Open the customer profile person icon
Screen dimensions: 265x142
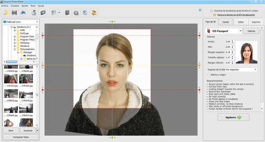pyautogui.click(x=34, y=13)
